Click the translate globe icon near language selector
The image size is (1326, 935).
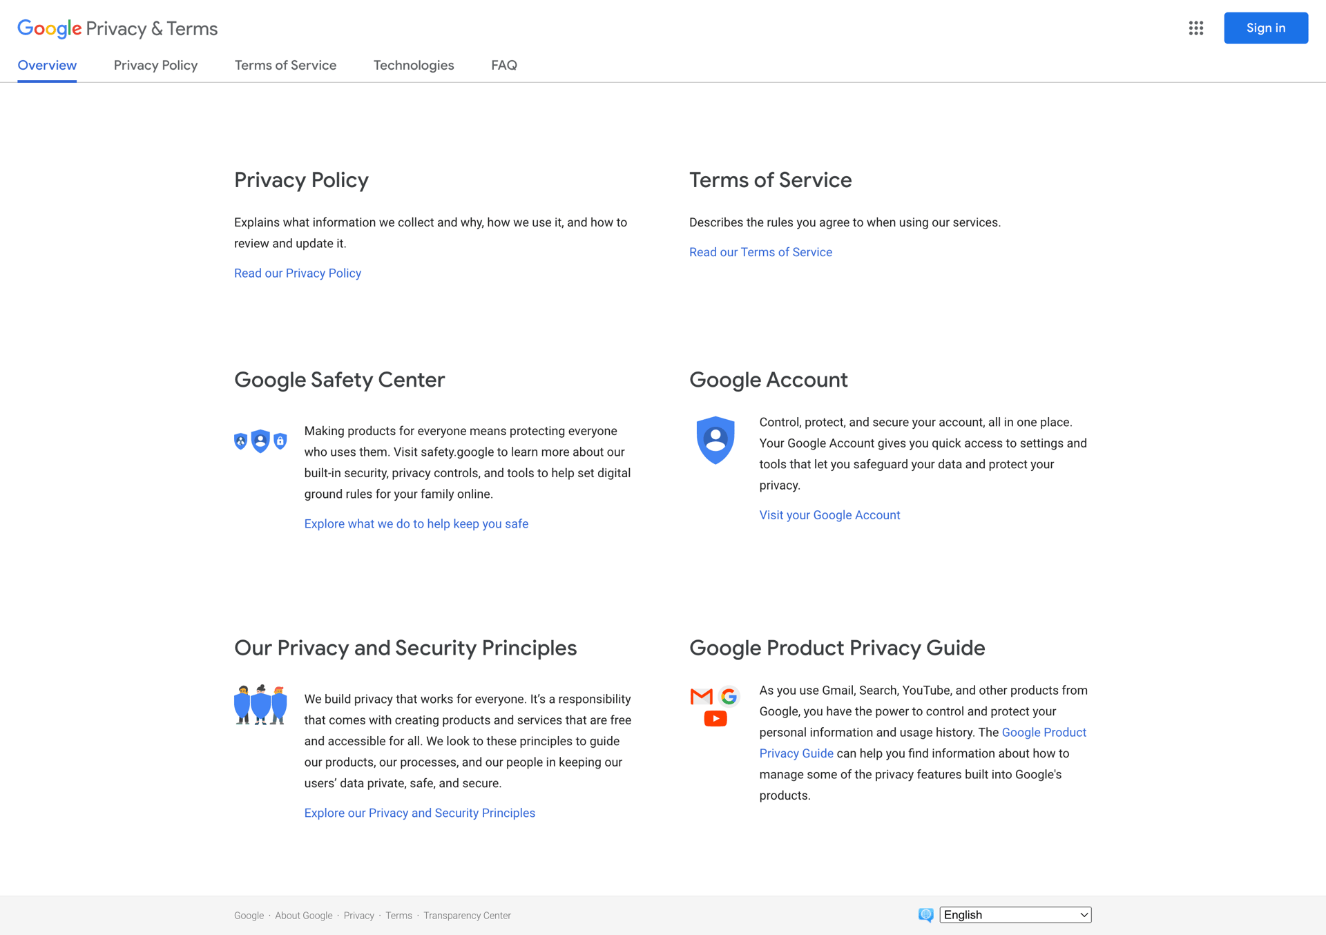pyautogui.click(x=925, y=914)
